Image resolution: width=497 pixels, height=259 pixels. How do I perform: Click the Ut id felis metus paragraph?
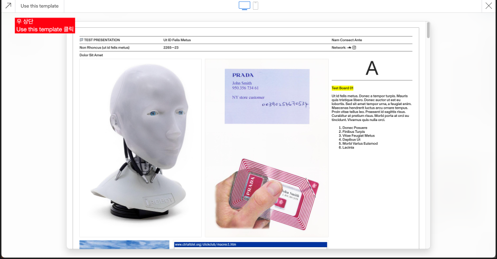(371, 108)
